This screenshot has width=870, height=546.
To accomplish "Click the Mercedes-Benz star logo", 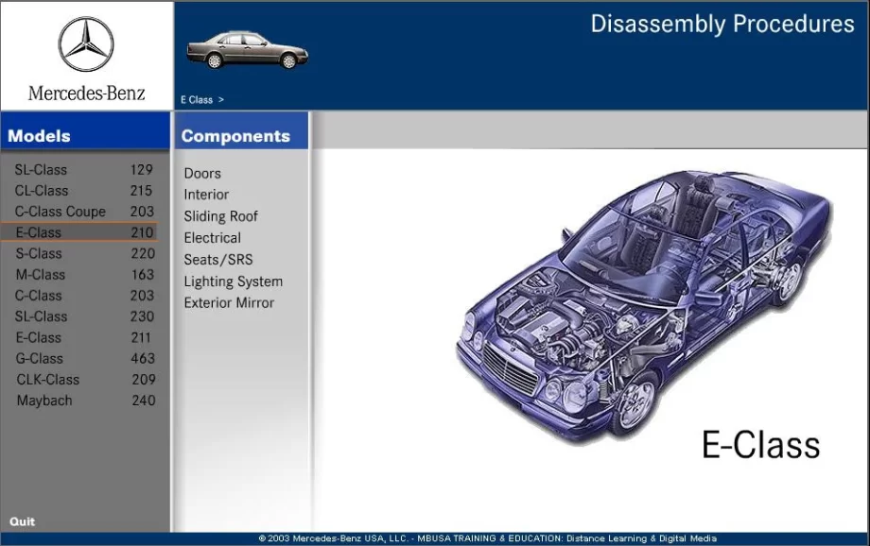I will tap(86, 44).
